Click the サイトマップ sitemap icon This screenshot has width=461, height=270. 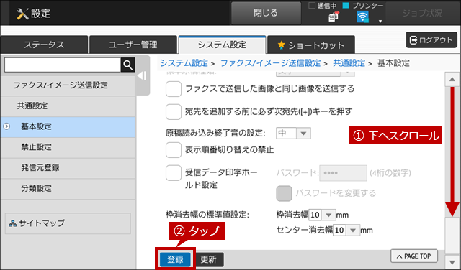click(13, 223)
